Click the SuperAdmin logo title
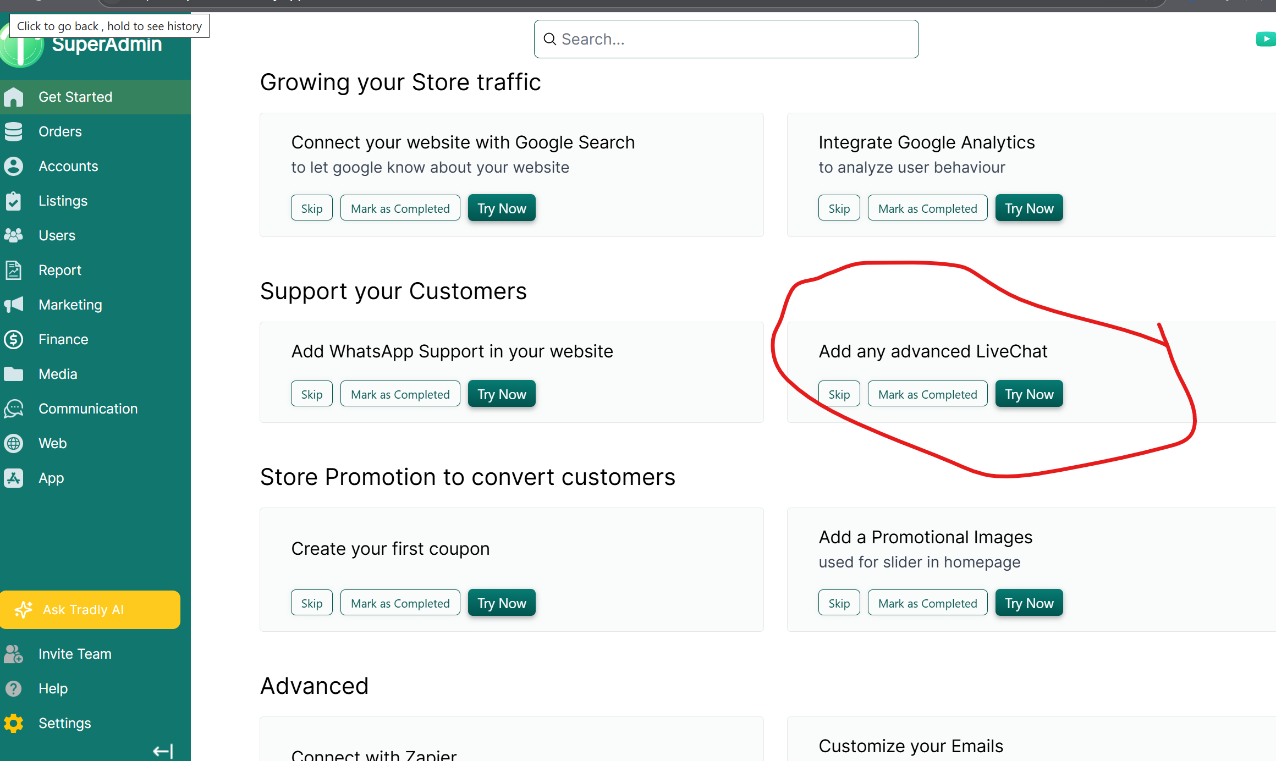This screenshot has height=761, width=1276. [x=107, y=45]
